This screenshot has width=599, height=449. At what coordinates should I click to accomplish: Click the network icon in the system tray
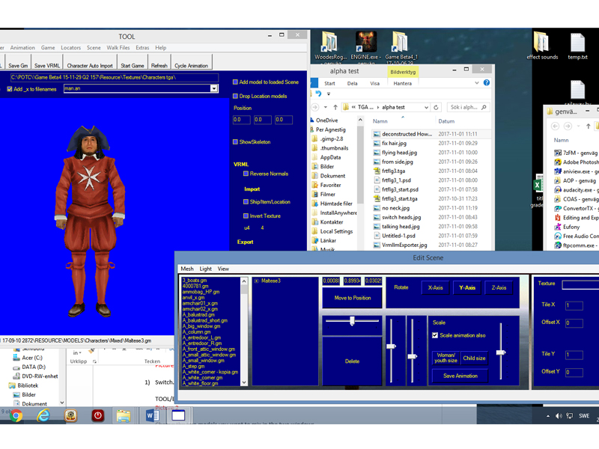point(569,416)
